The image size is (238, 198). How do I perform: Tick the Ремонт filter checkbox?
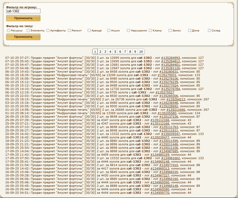70,31
